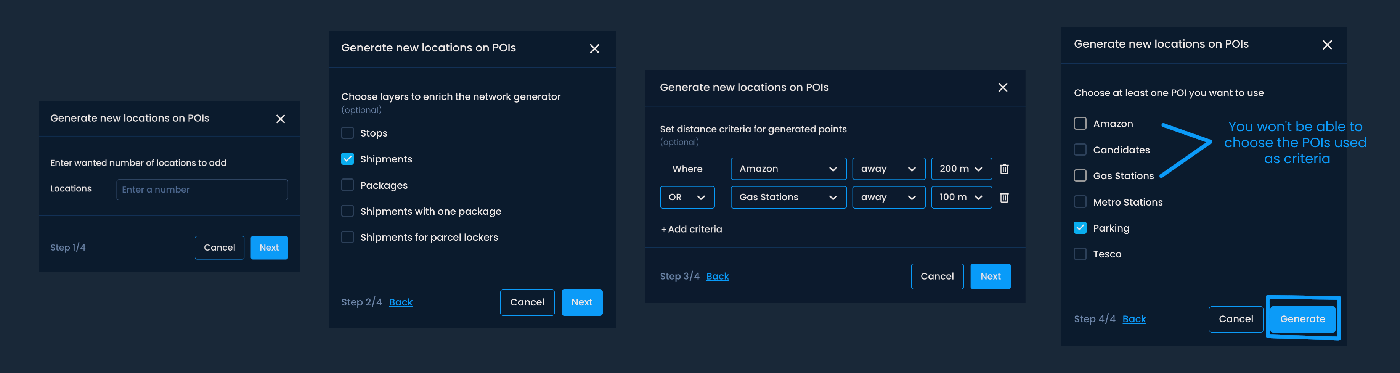Click Next in the Step 1 dialog

coord(269,248)
